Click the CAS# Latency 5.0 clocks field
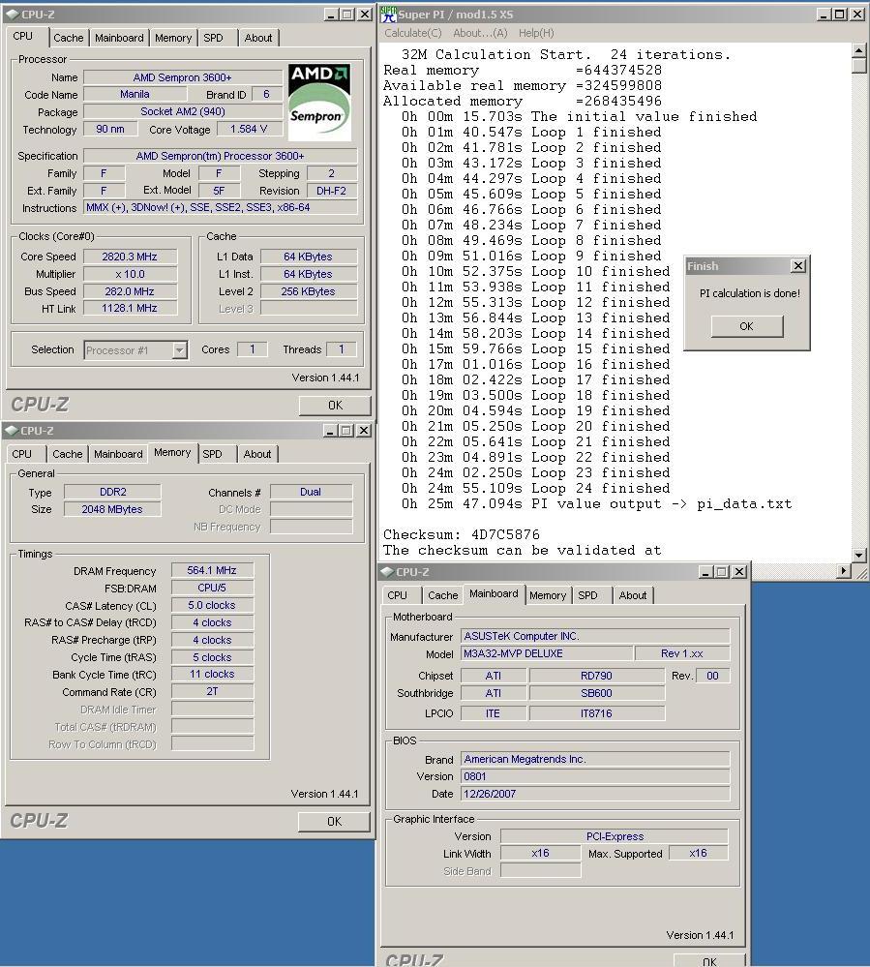Screen dimensions: 870x967 212,605
